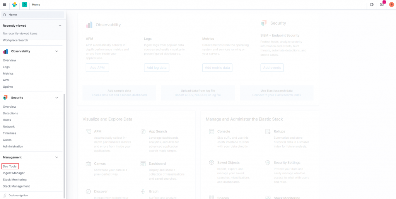This screenshot has width=396, height=199.
Task: Click the Observability section logo in sidebar
Action: (5, 51)
